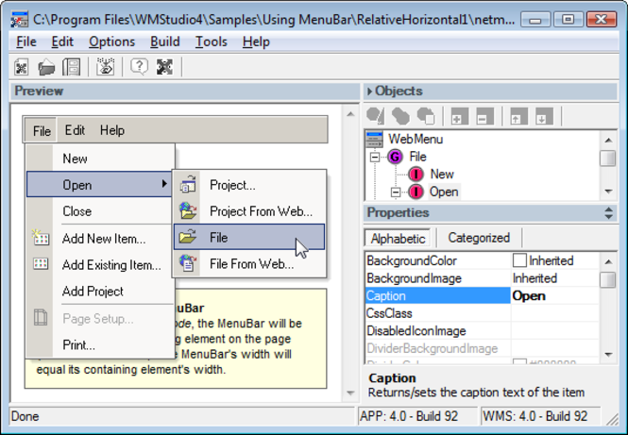Click the third Objects toolbar icon
628x435 pixels.
(x=426, y=116)
